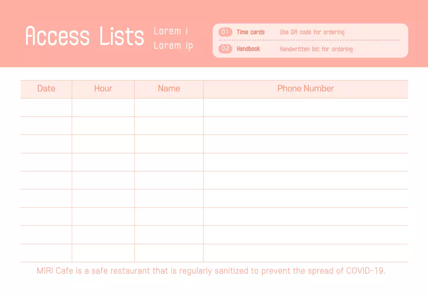Click the 'Lorem ip' subtitle line
This screenshot has width=428, height=296.
pyautogui.click(x=173, y=45)
